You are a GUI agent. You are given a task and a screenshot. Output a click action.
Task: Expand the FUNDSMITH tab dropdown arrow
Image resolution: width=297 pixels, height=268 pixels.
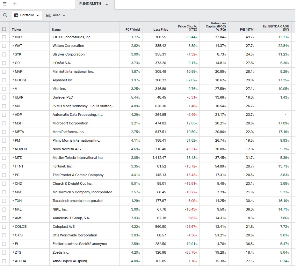(106, 4)
